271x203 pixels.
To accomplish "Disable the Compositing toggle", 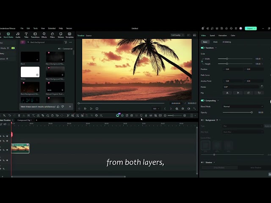I will pyautogui.click(x=202, y=101).
